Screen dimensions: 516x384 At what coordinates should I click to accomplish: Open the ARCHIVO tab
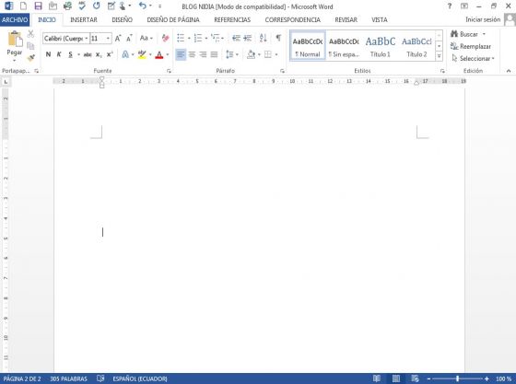15,19
